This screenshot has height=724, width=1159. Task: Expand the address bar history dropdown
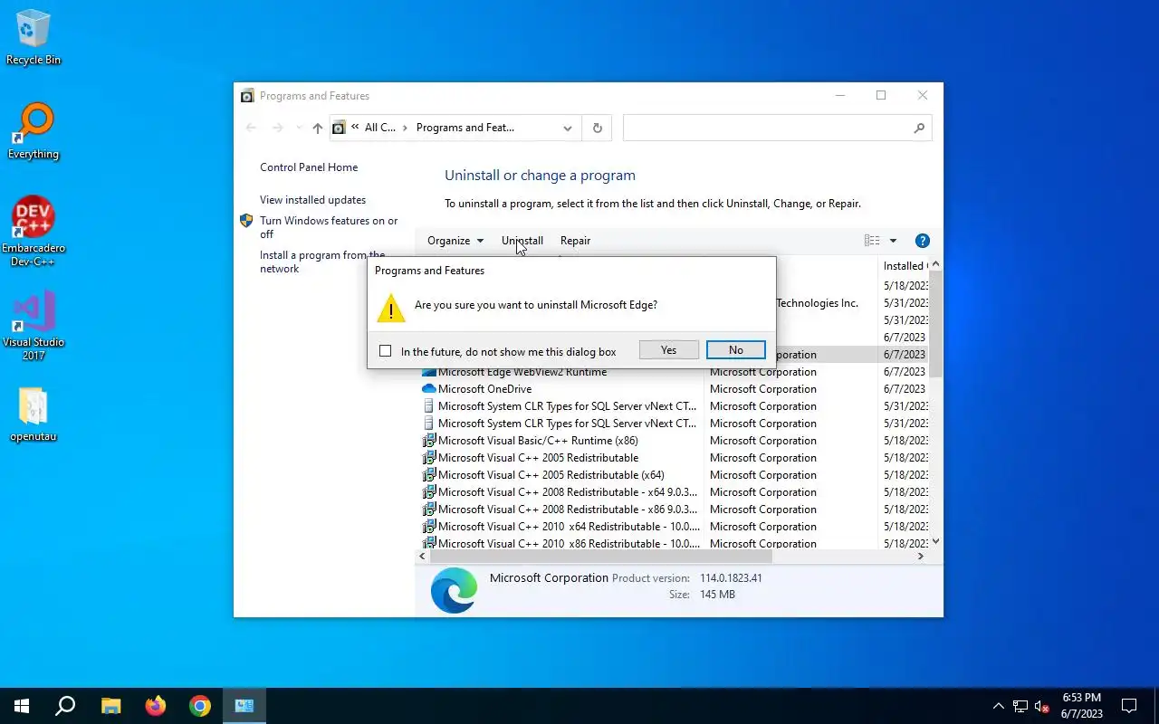pos(568,129)
